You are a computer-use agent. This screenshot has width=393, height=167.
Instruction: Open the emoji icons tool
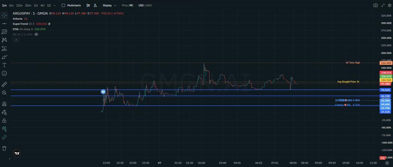click(x=4, y=73)
